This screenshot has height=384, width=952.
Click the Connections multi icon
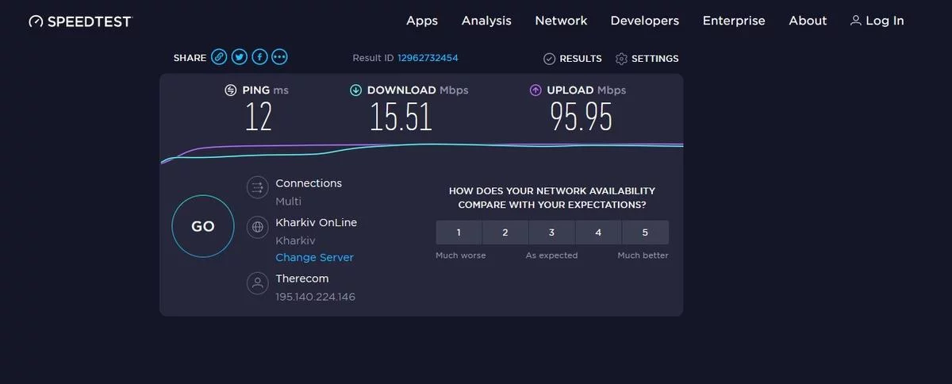[257, 187]
